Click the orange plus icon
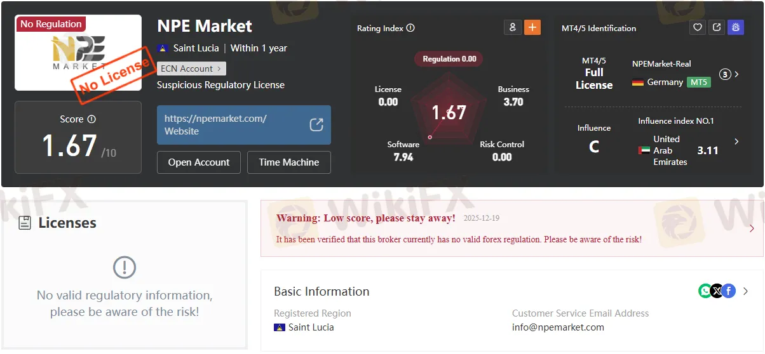 (532, 27)
